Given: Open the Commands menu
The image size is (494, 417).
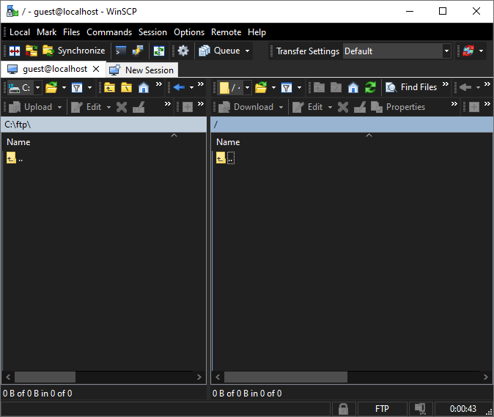Looking at the screenshot, I should [x=109, y=32].
